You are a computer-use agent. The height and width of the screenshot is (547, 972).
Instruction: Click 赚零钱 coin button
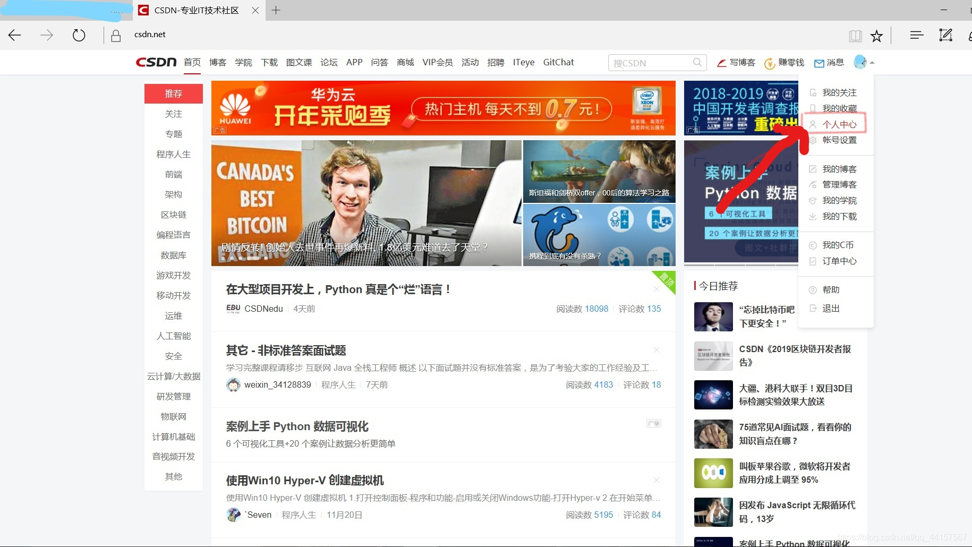click(x=784, y=63)
